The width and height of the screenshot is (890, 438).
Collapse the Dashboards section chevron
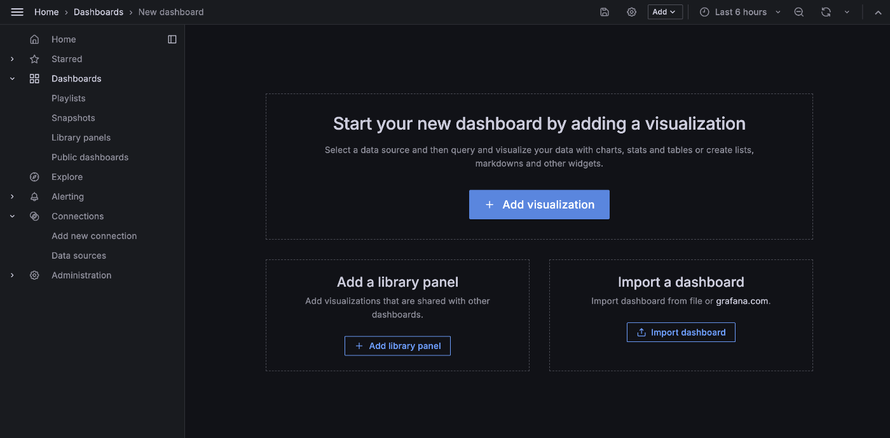12,79
